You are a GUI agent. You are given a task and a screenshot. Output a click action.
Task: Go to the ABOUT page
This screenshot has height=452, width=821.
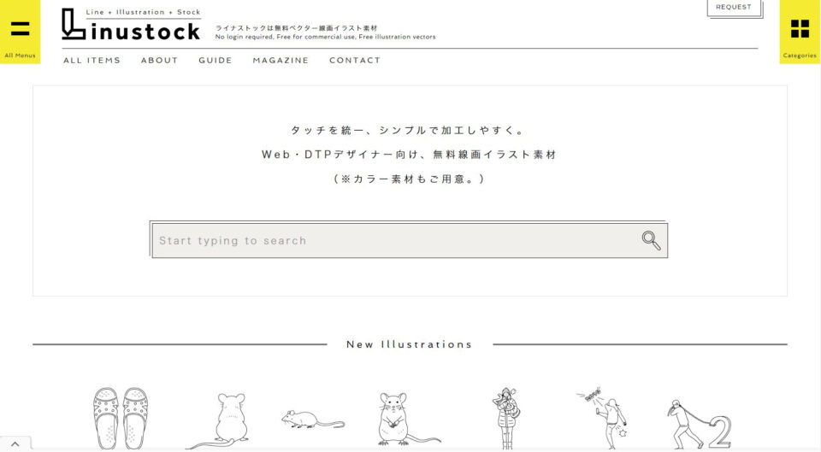click(160, 60)
